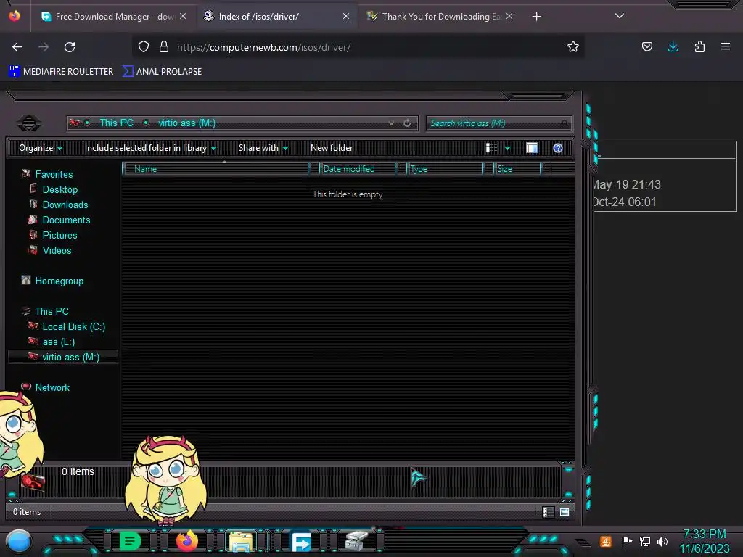Switch to details view status bar icon
This screenshot has height=557, width=743.
click(x=549, y=512)
